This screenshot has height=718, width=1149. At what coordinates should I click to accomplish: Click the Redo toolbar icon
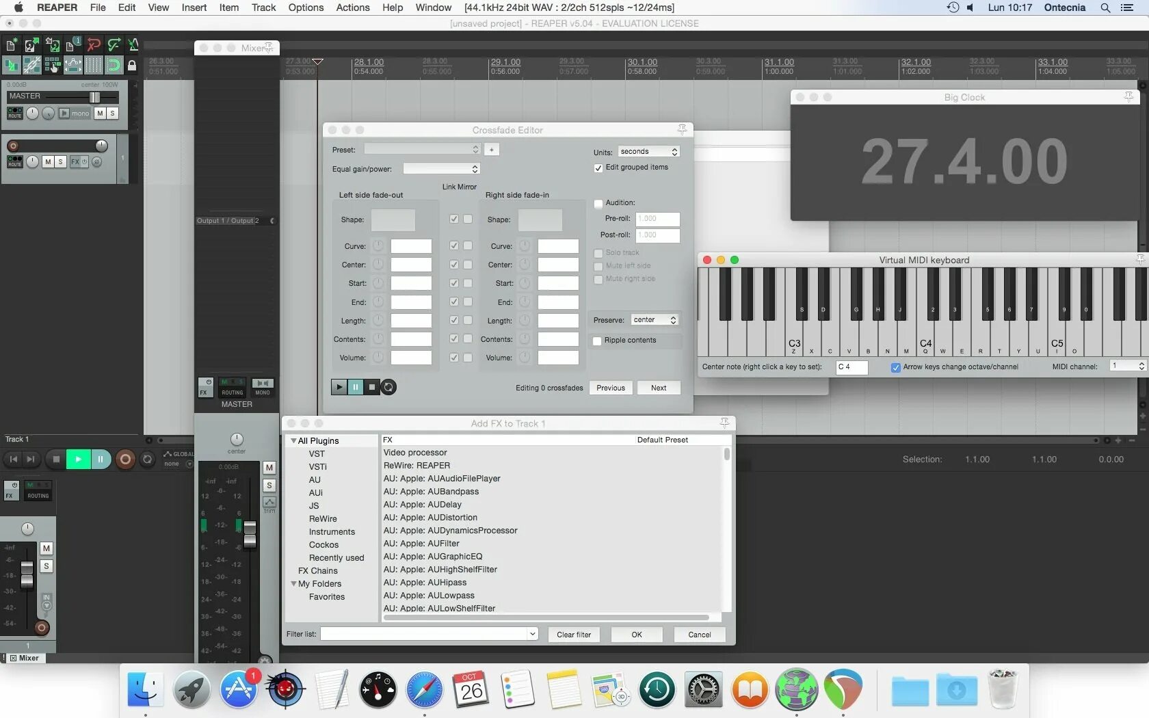coord(114,45)
